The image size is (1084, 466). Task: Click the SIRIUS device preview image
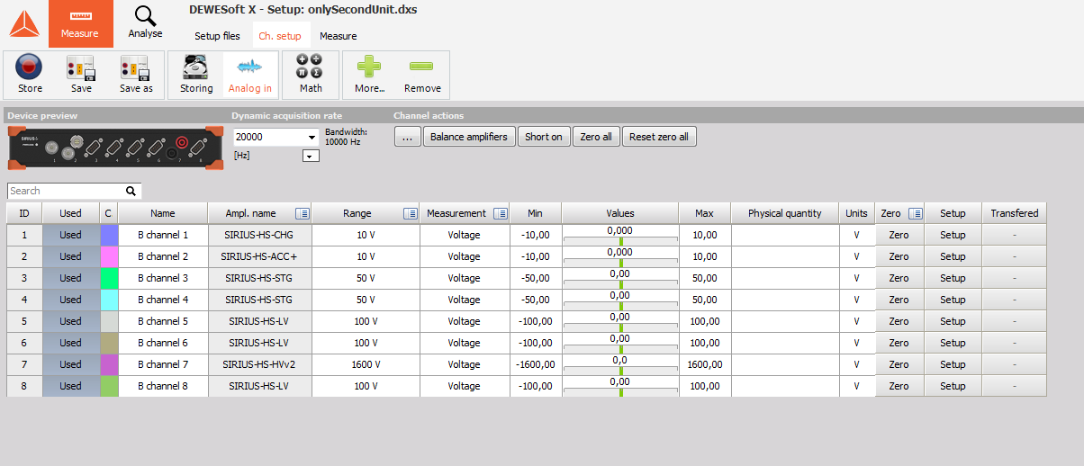(115, 148)
